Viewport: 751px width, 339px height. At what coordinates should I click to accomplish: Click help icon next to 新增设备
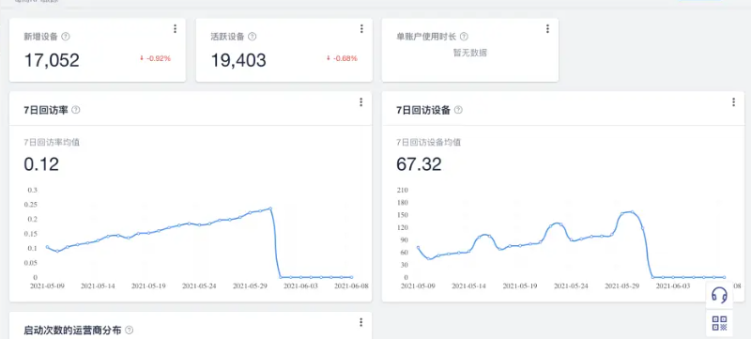point(66,37)
